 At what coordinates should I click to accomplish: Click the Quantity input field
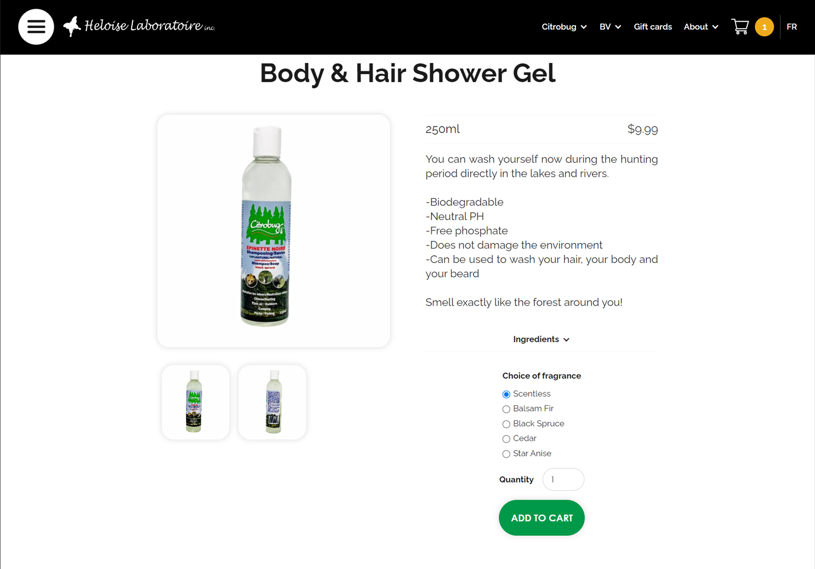pyautogui.click(x=563, y=479)
